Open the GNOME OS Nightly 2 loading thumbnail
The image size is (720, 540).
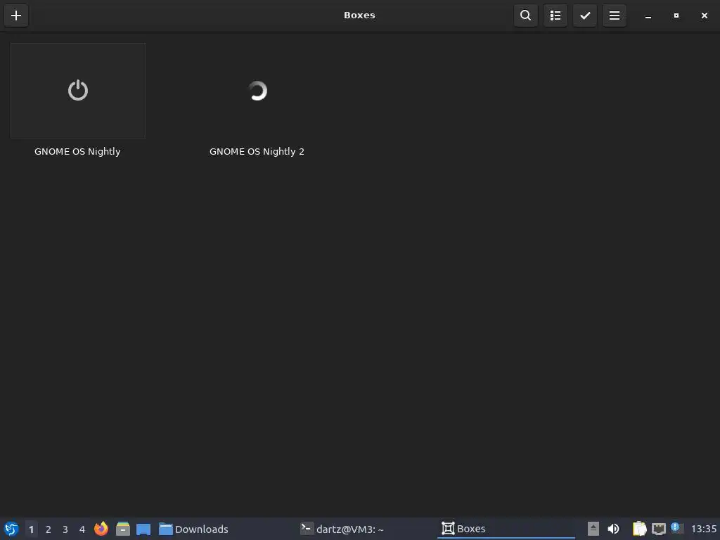pyautogui.click(x=257, y=91)
